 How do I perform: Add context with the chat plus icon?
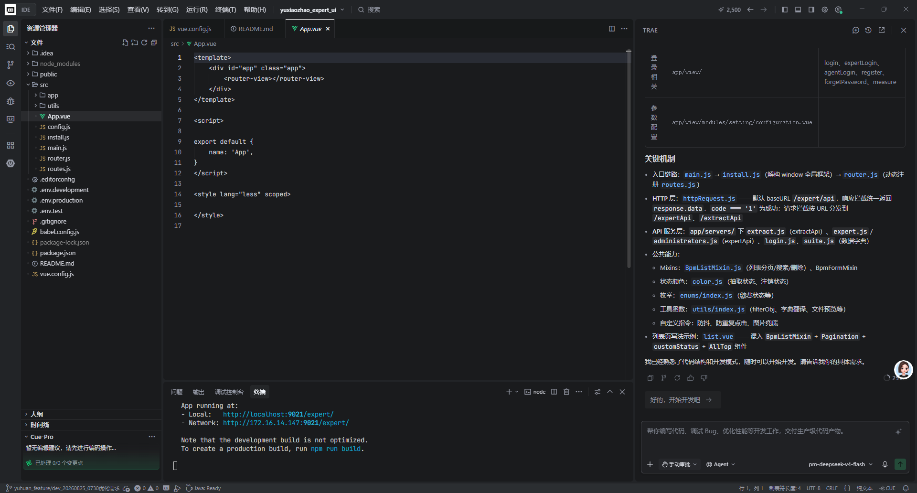650,464
